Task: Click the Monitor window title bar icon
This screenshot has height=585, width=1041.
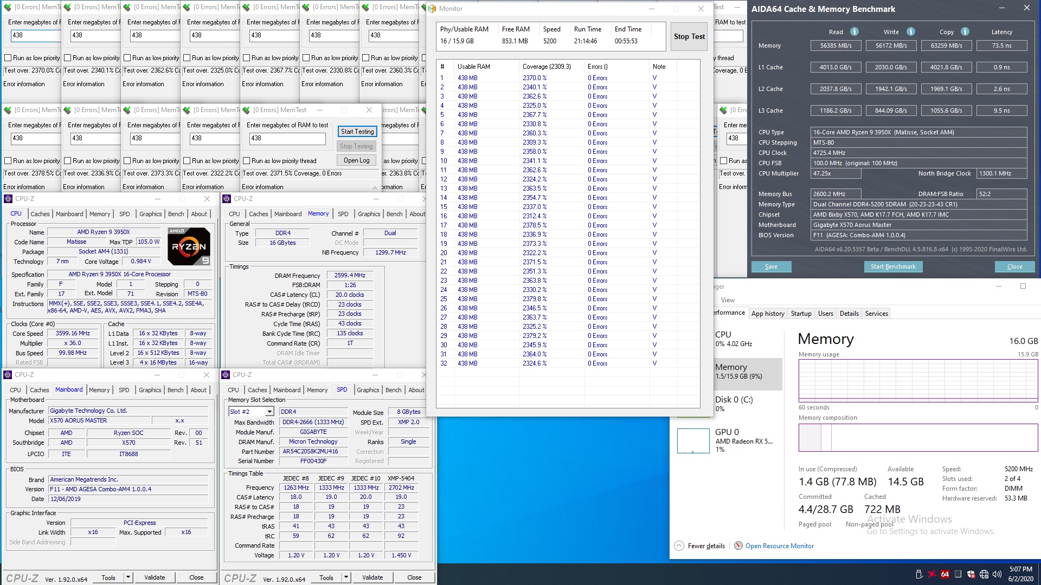Action: tap(432, 9)
